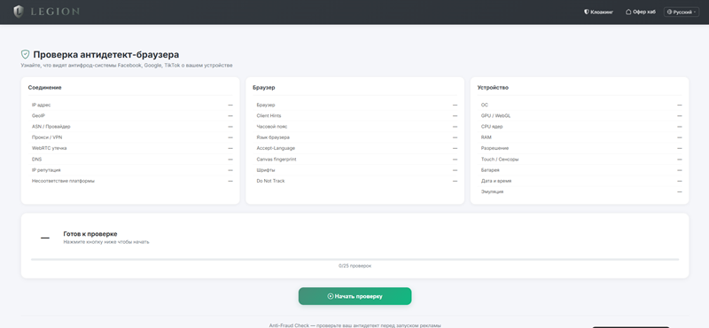Click the green shield icon beside page title
The image size is (709, 328).
pyautogui.click(x=26, y=54)
